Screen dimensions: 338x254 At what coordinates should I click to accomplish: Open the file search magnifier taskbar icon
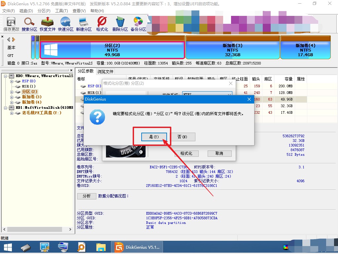pyautogui.click(x=82, y=247)
